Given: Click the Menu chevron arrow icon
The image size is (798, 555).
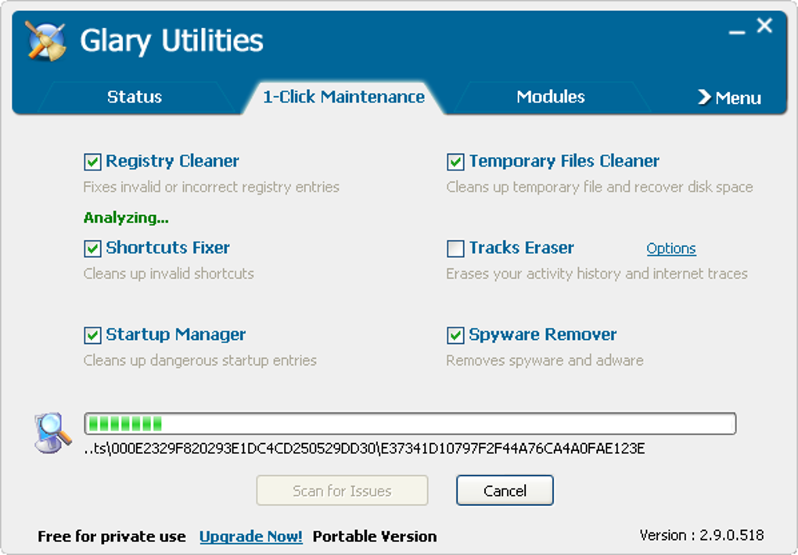Looking at the screenshot, I should (x=704, y=97).
